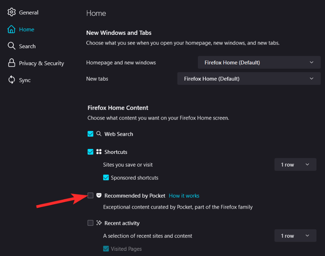Click the Sync arrows icon
Screen dimensions: 325x256
pos(11,80)
